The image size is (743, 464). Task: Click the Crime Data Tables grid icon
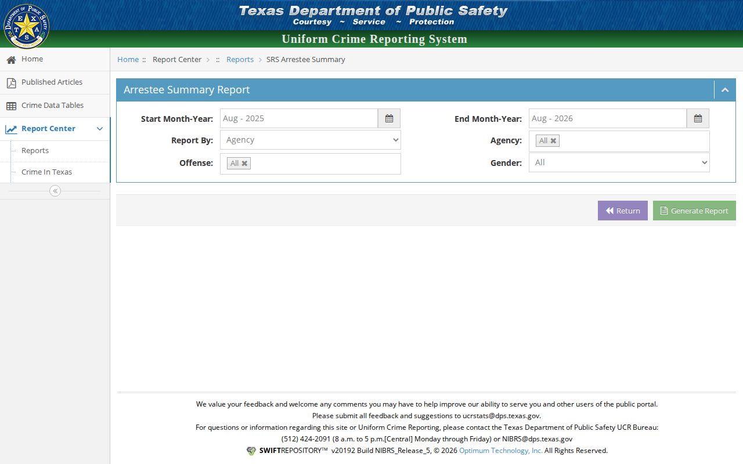(x=11, y=106)
